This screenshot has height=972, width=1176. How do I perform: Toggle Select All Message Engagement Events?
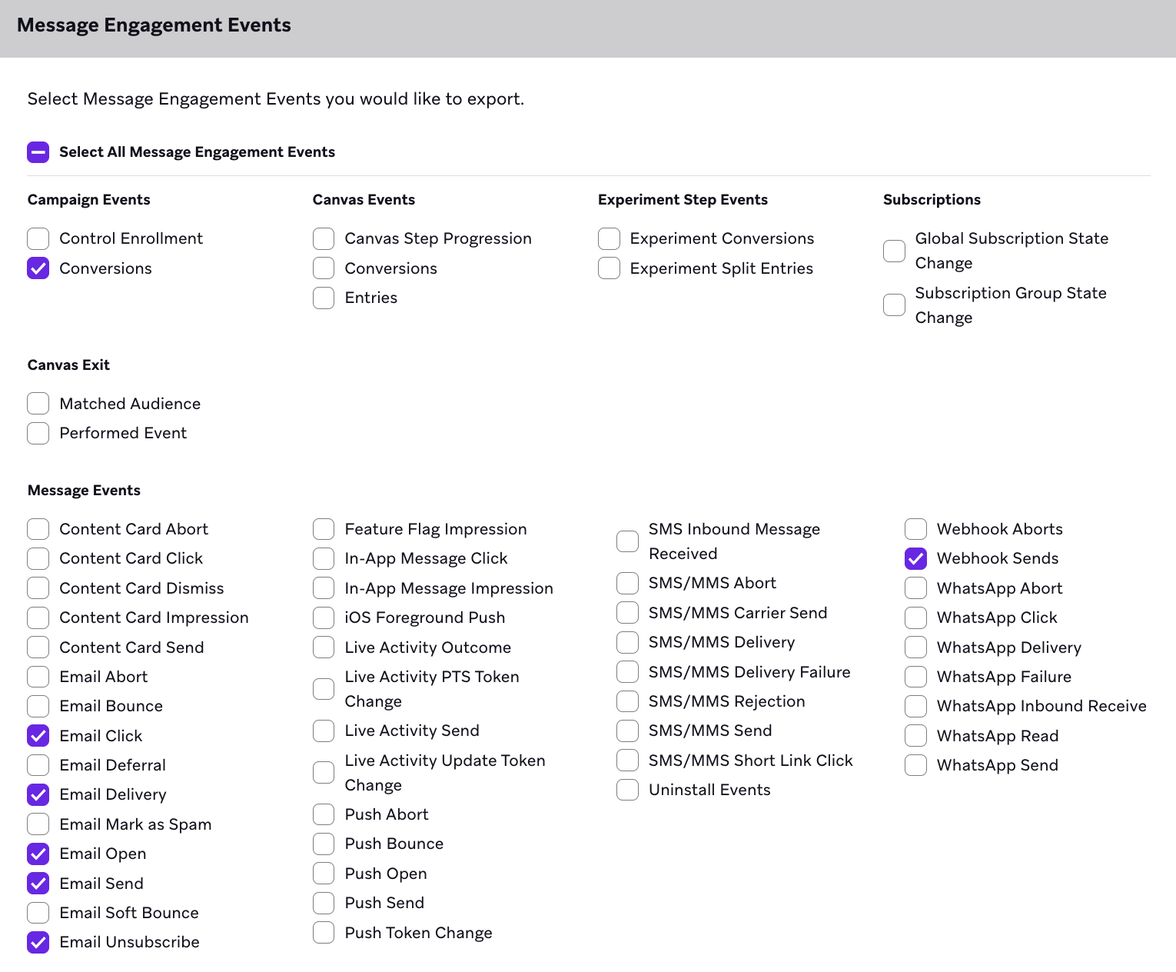coord(38,151)
